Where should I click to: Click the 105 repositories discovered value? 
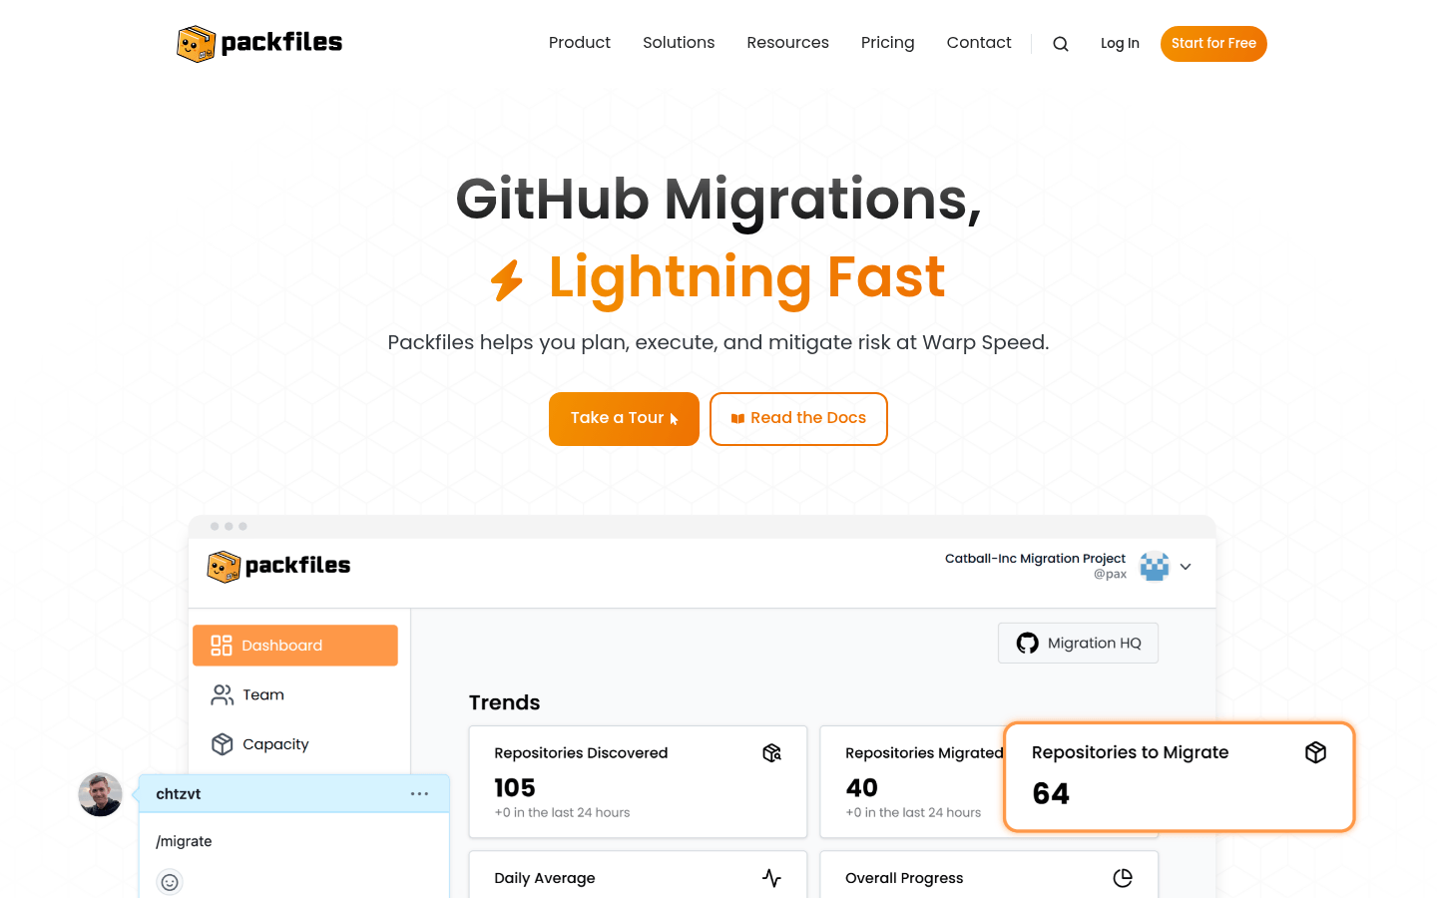click(x=515, y=788)
